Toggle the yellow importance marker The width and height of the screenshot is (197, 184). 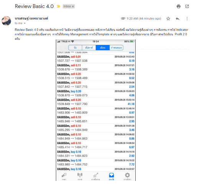pos(58,6)
